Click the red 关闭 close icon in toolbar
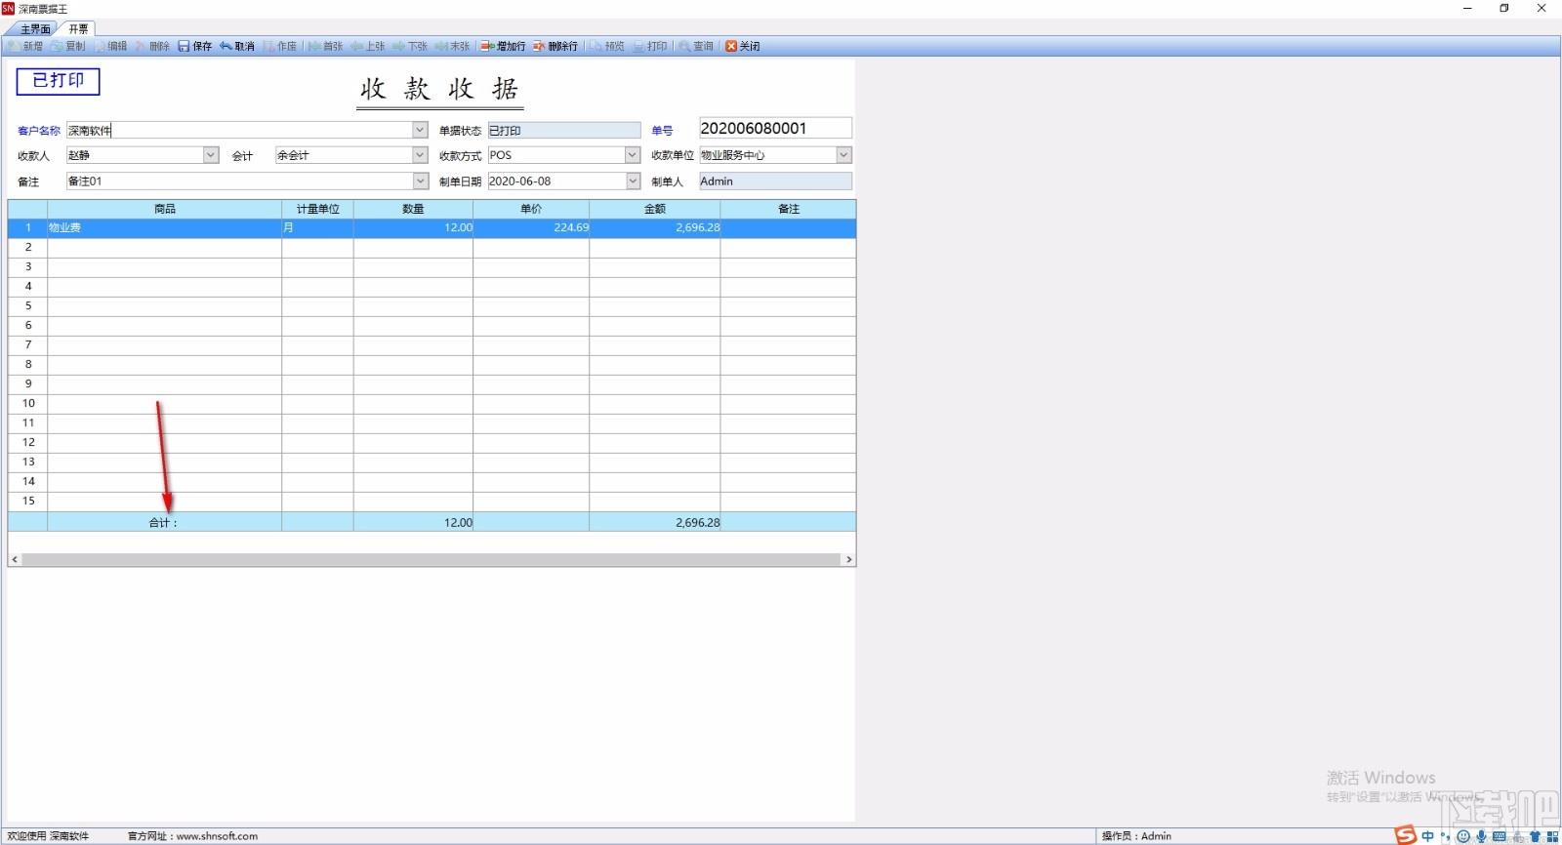This screenshot has width=1562, height=845. [x=731, y=46]
